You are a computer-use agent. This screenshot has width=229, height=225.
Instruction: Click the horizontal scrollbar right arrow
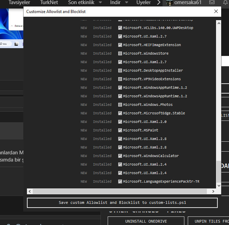pyautogui.click(x=213, y=191)
